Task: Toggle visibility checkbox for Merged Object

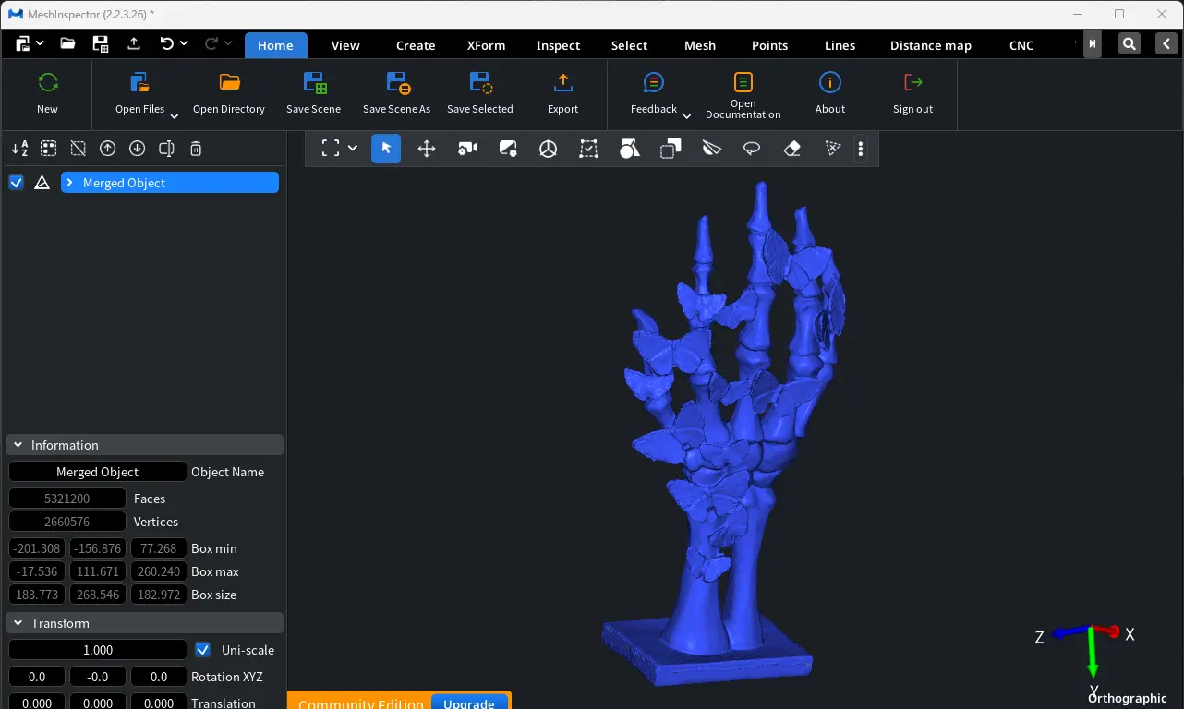Action: pos(16,183)
